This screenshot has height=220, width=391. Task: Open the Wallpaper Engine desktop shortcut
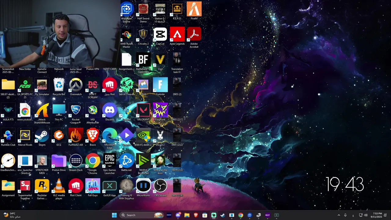pos(126,9)
